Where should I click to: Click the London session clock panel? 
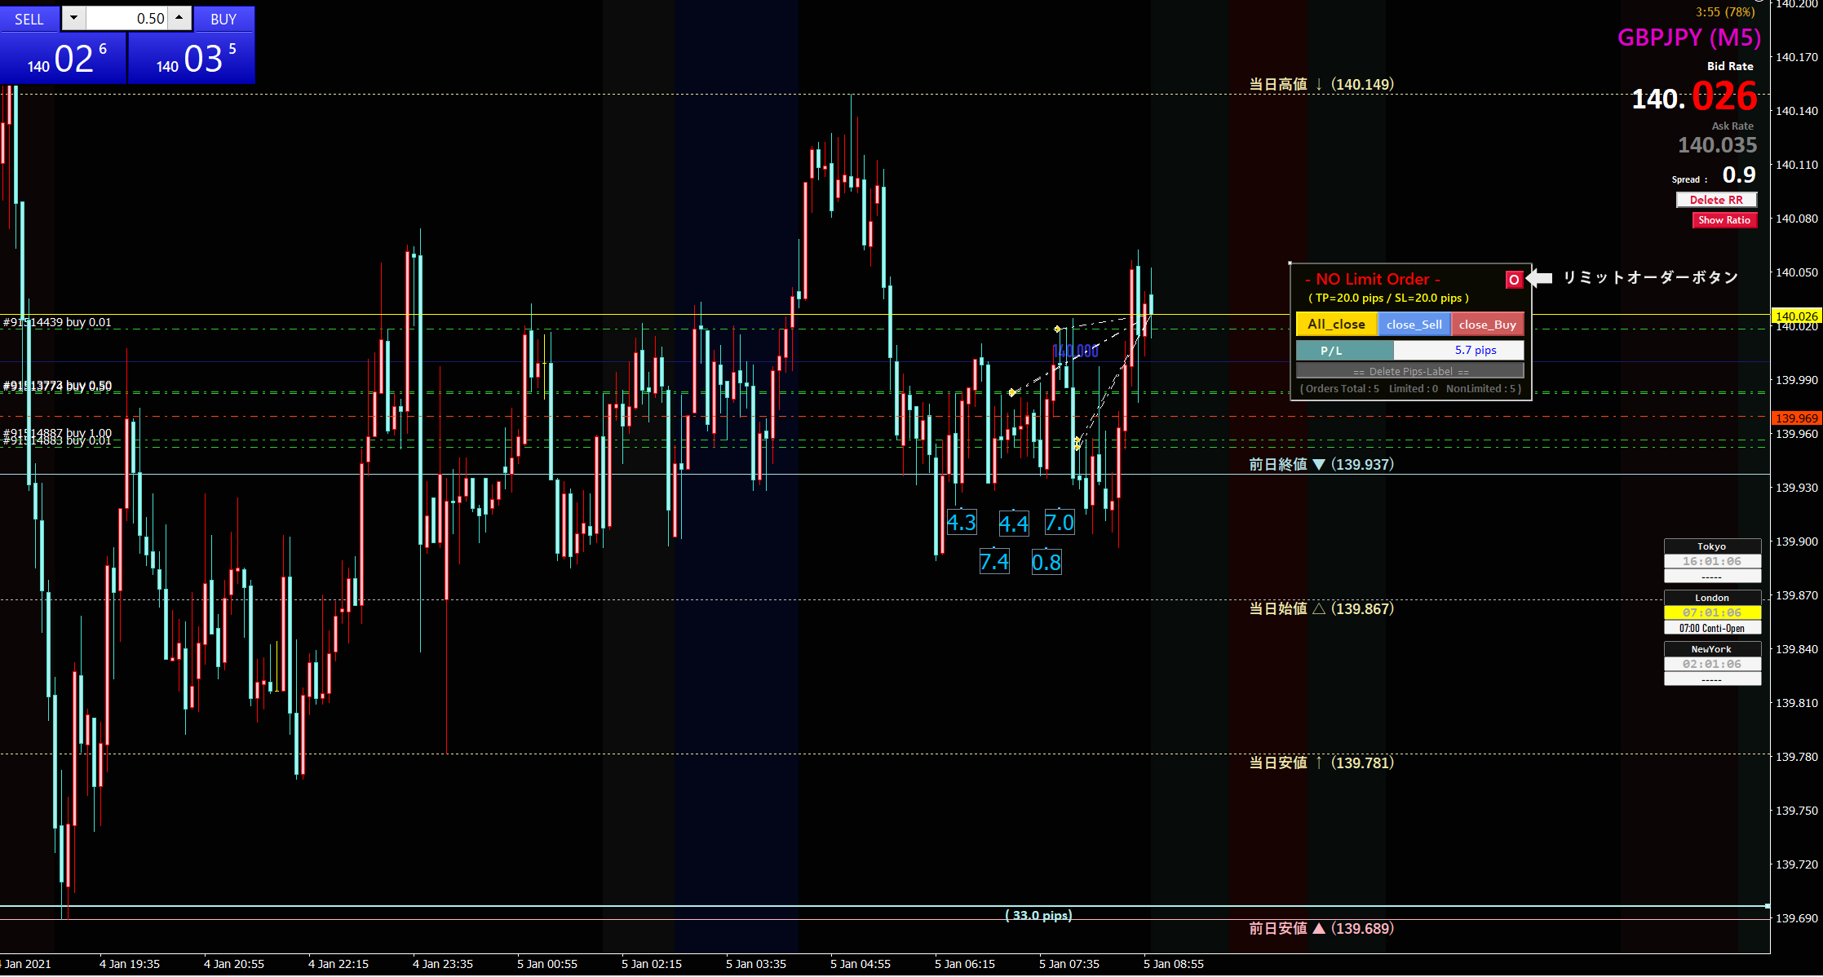click(x=1712, y=612)
